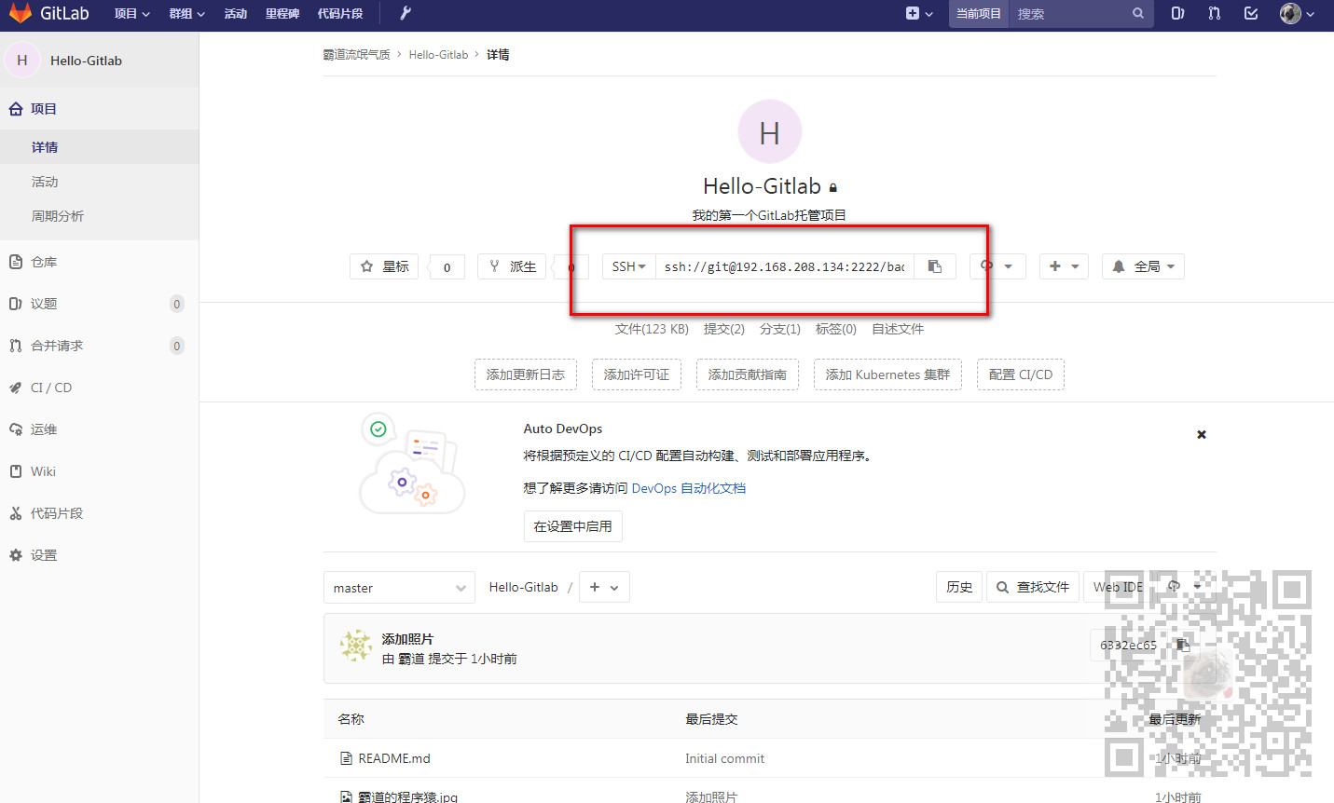
Task: Open 议题 in the sidebar
Action: click(x=99, y=304)
